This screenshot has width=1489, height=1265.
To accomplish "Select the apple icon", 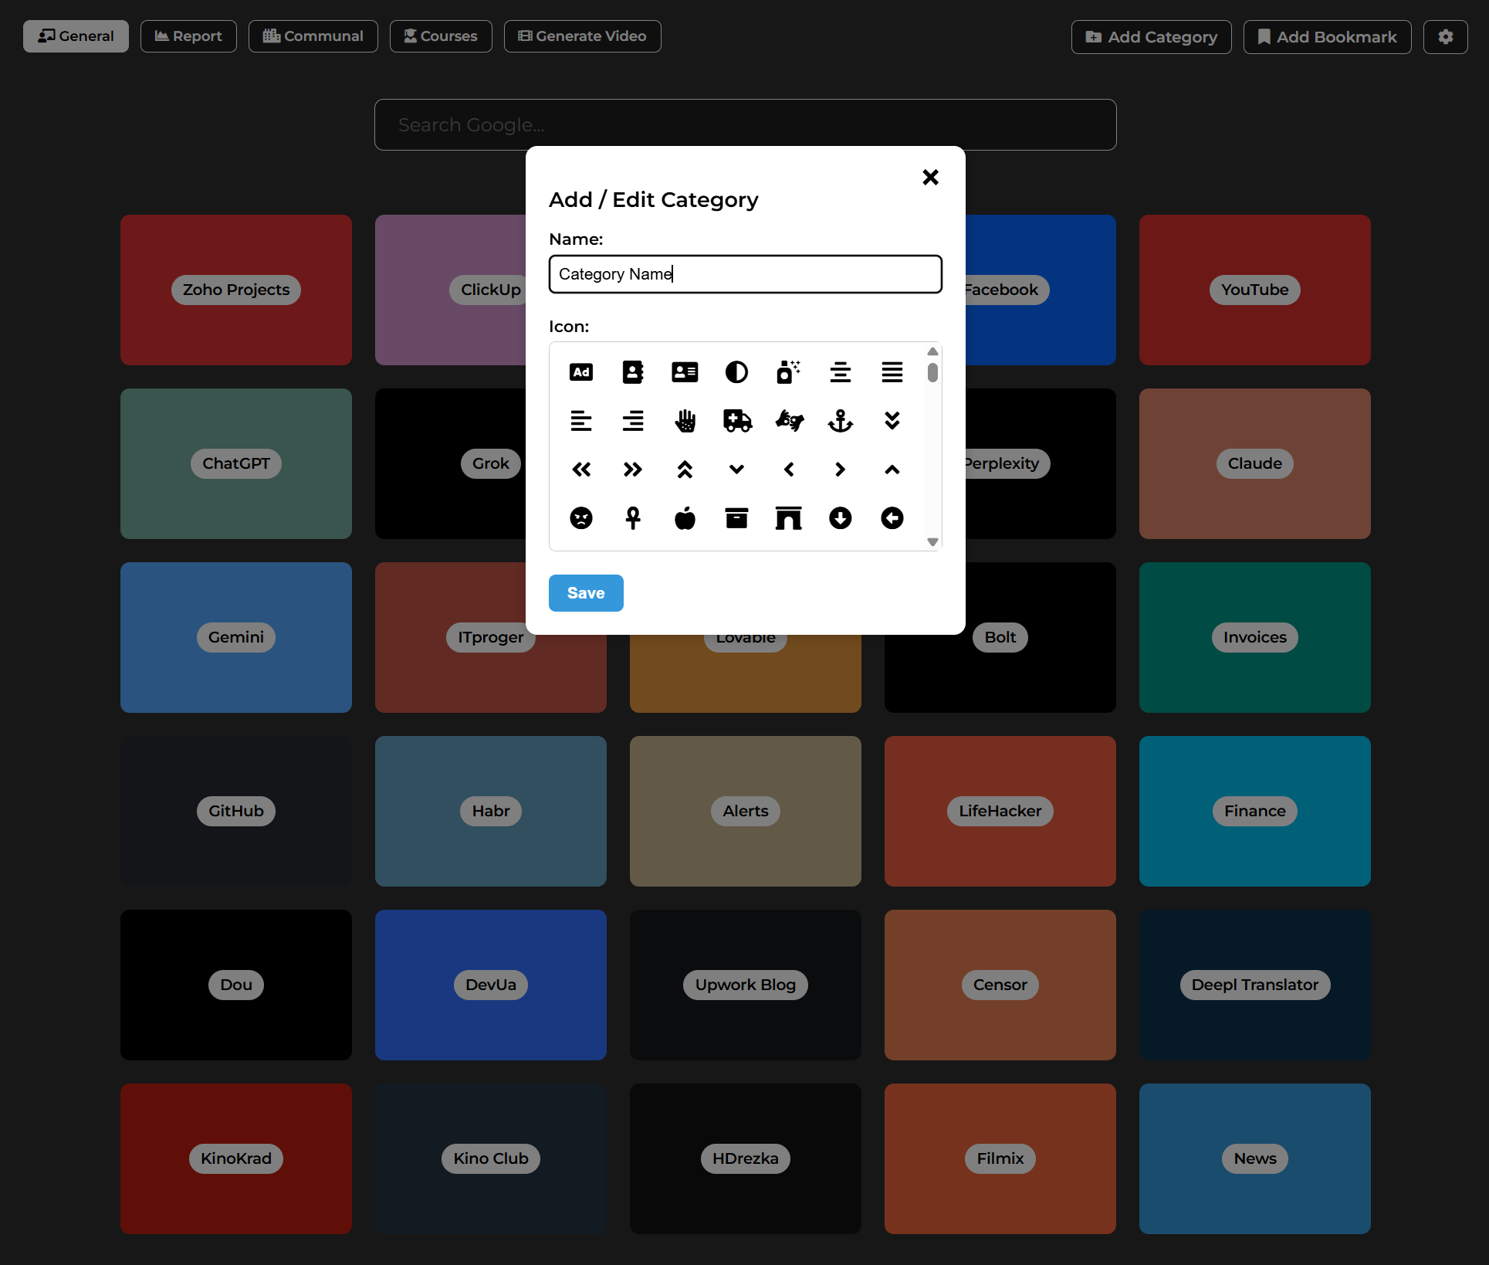I will pyautogui.click(x=685, y=518).
